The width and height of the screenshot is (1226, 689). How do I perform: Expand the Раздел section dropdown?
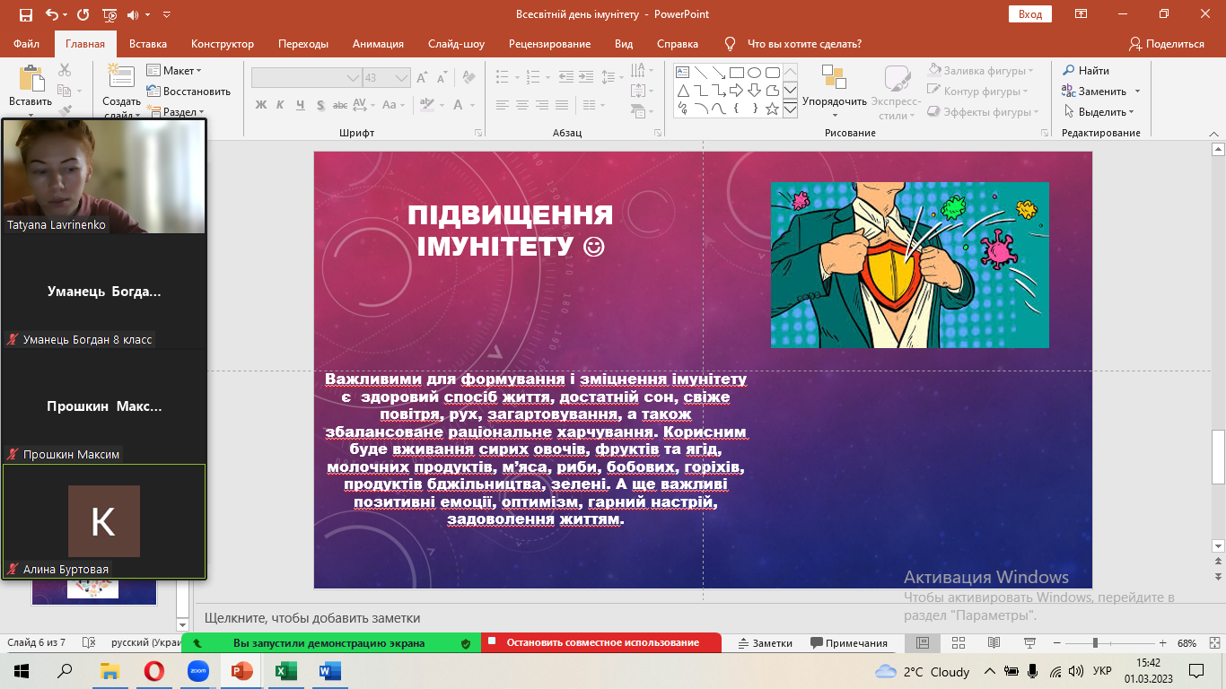tap(173, 112)
